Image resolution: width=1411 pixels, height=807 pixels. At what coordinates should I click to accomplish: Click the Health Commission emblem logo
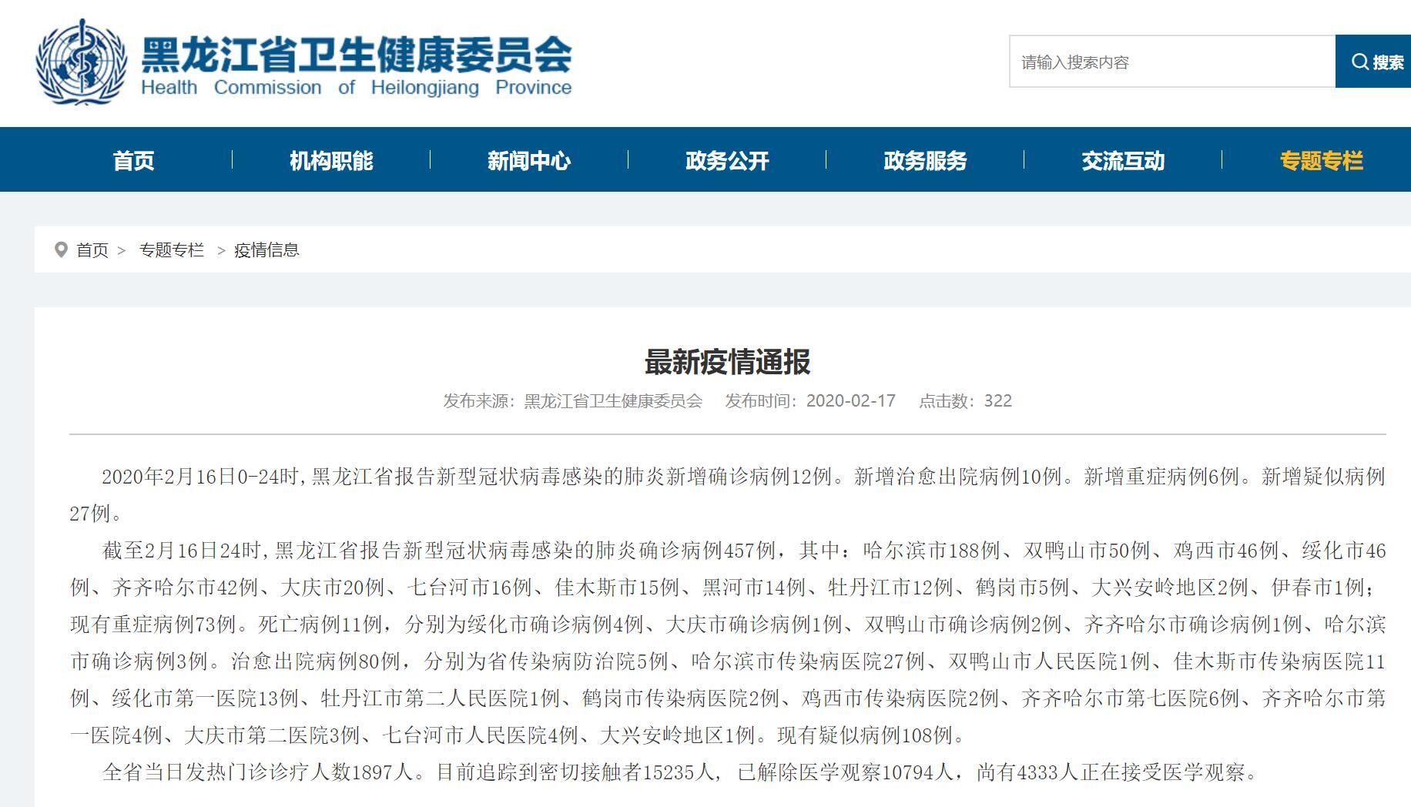click(x=82, y=63)
